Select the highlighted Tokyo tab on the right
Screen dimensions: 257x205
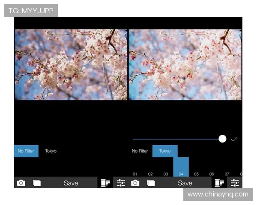click(165, 151)
